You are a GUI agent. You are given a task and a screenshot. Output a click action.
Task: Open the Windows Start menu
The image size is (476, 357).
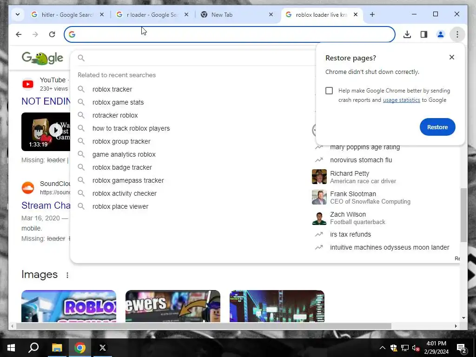[11, 348]
